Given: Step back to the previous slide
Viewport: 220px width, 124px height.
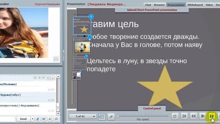Looking at the screenshot, I should coord(194,116).
